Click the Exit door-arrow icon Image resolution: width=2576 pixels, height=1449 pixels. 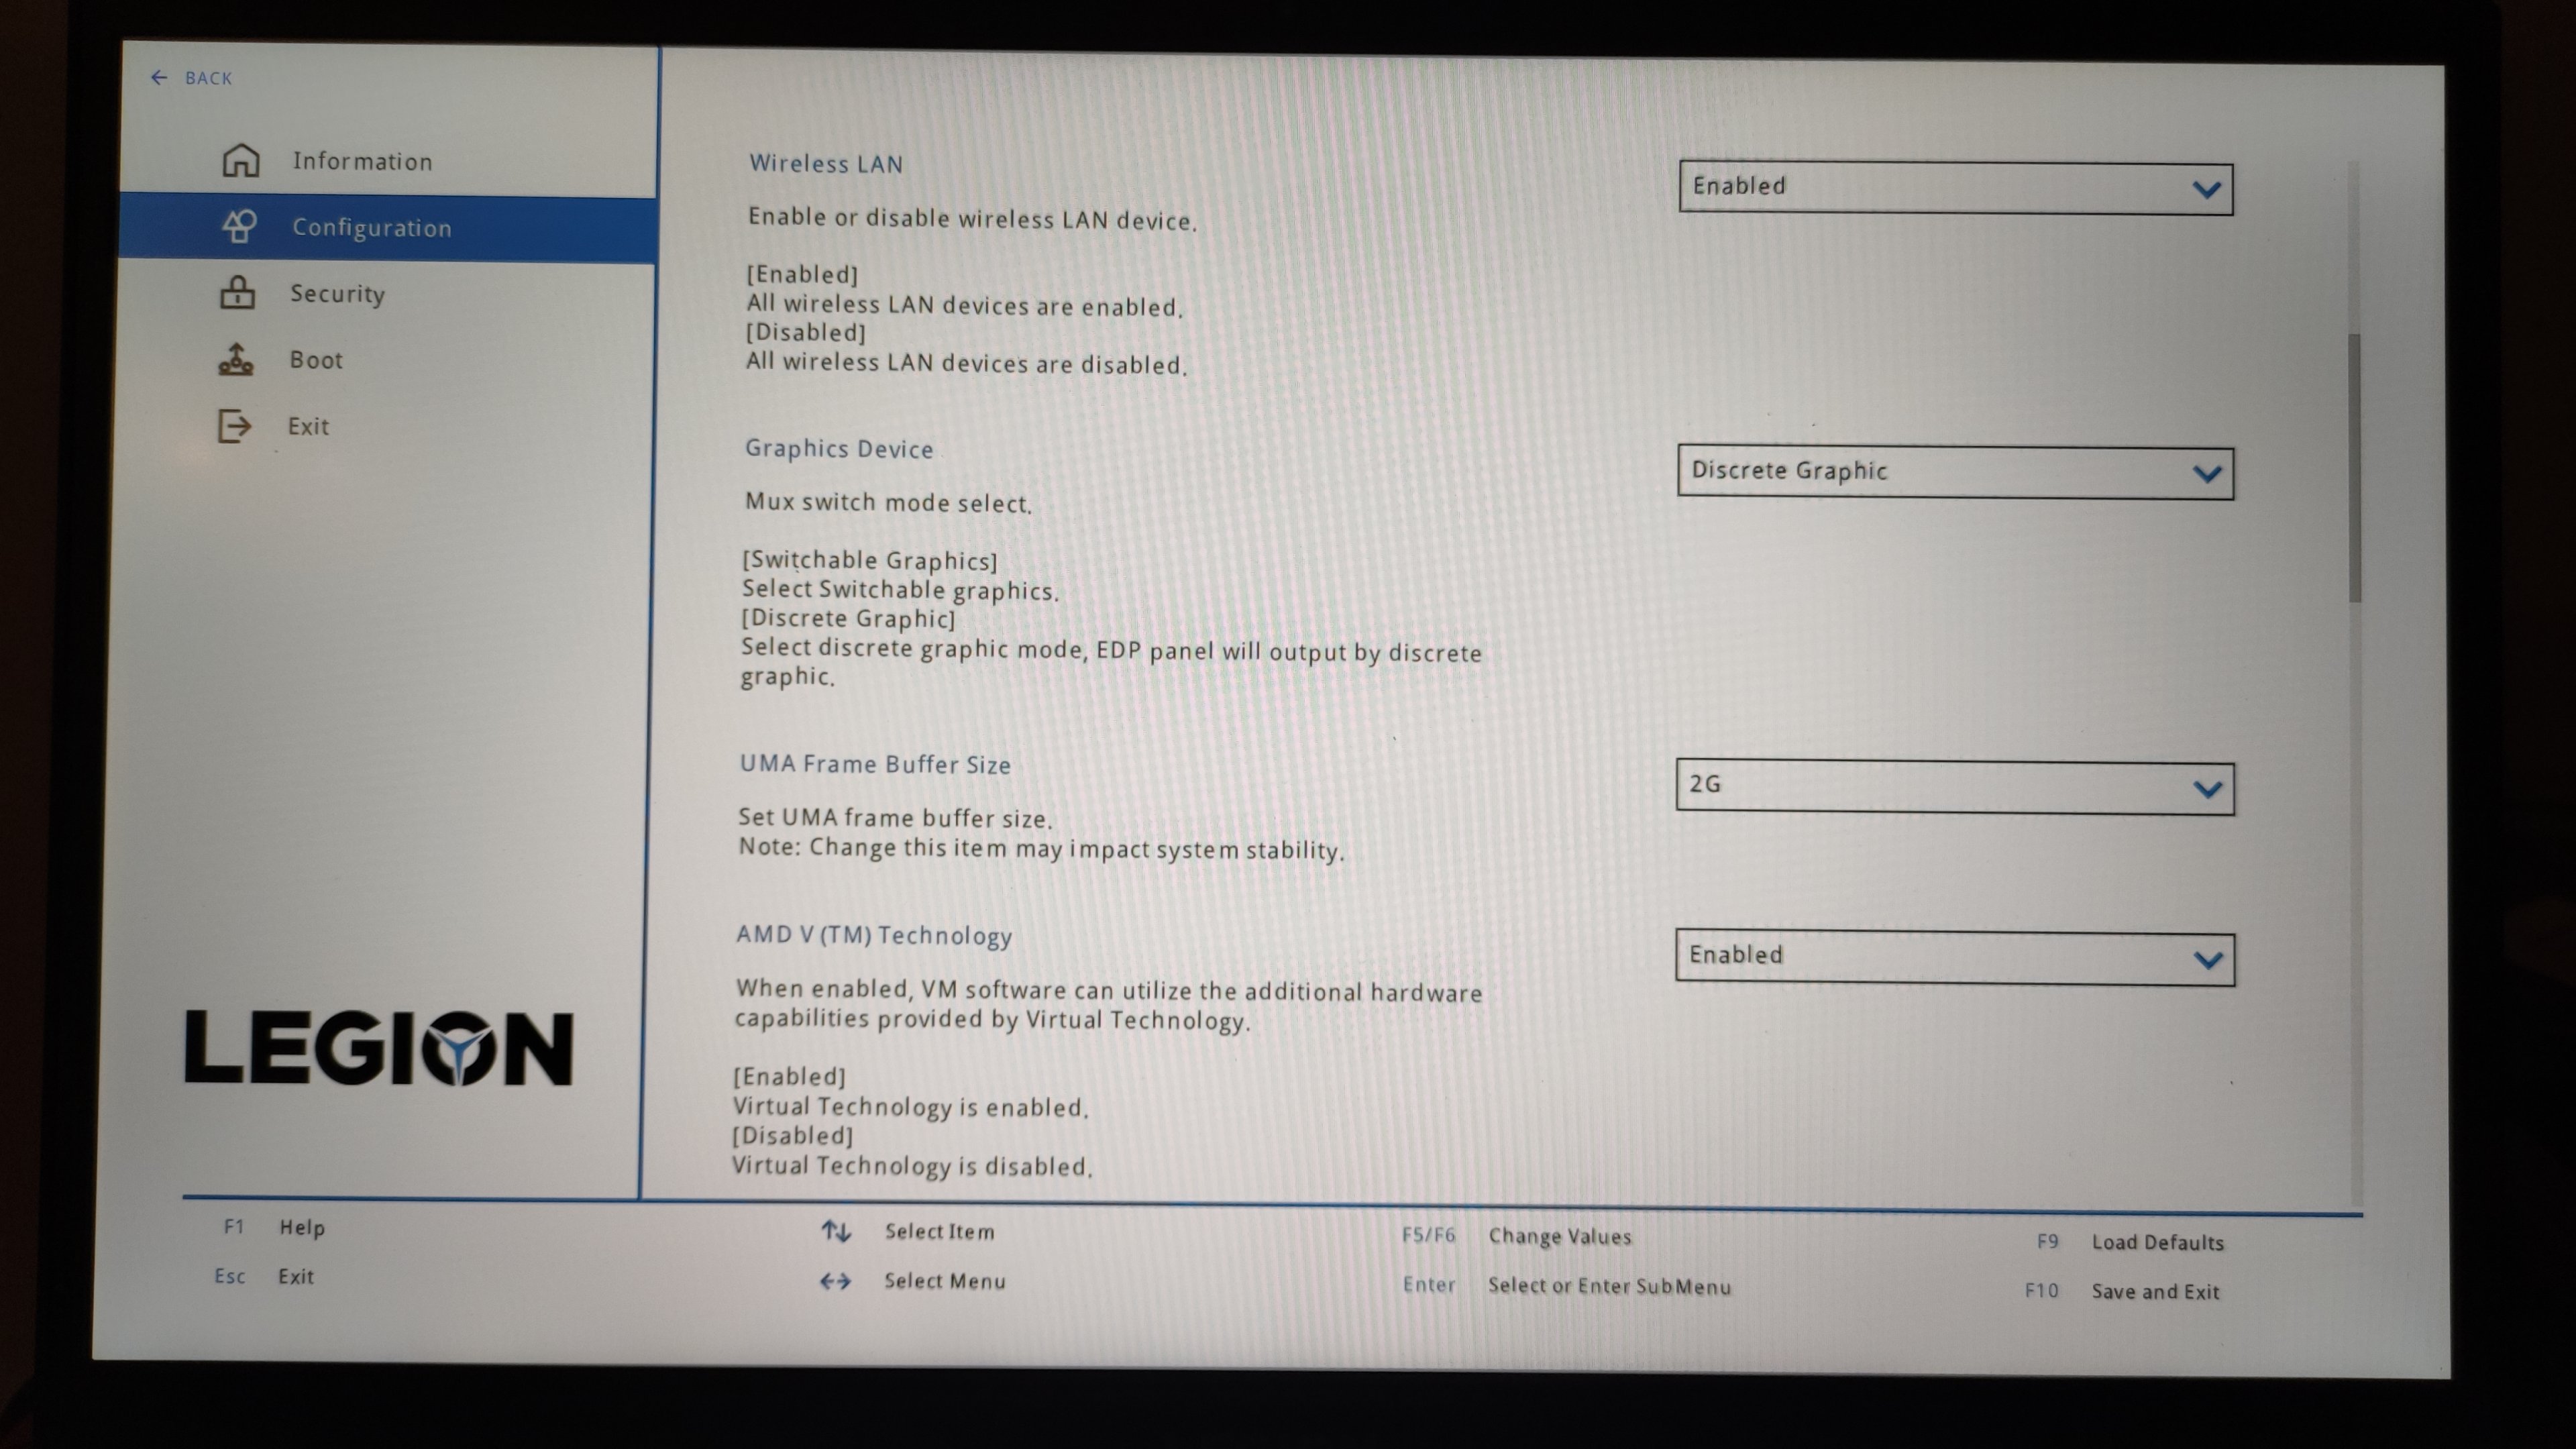click(234, 426)
